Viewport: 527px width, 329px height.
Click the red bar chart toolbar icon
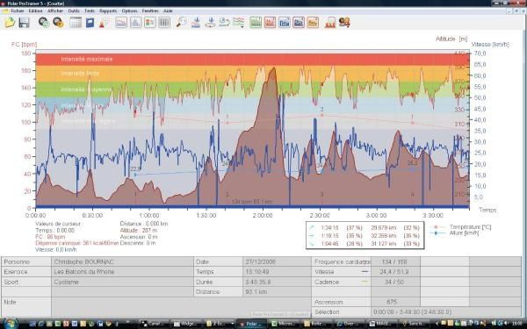tap(270, 23)
